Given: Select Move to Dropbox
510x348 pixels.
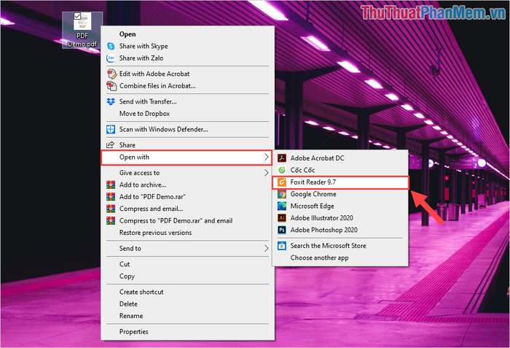Looking at the screenshot, I should tap(187, 114).
